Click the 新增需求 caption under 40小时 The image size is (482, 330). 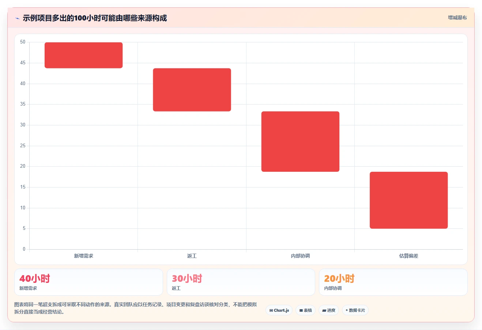click(28, 288)
